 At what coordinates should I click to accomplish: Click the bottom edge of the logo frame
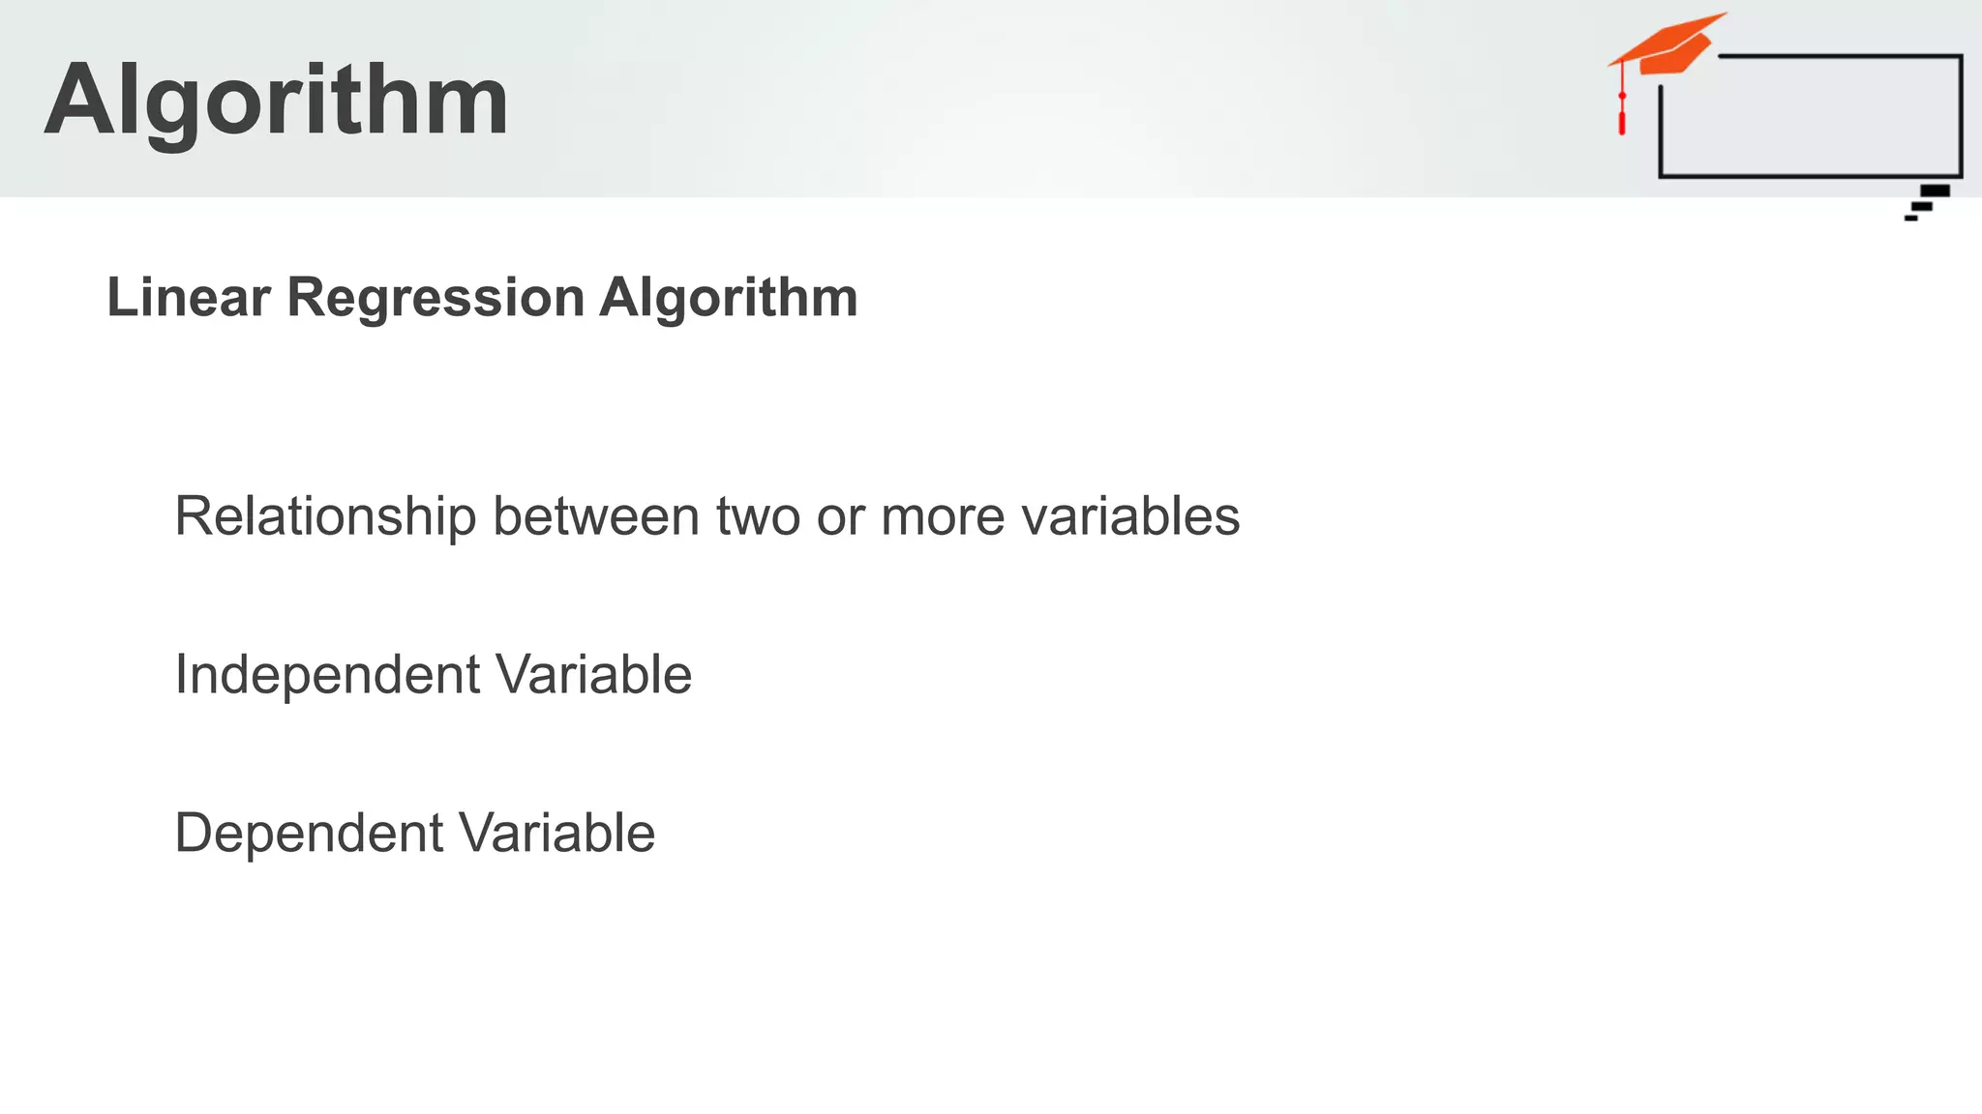(x=1810, y=176)
